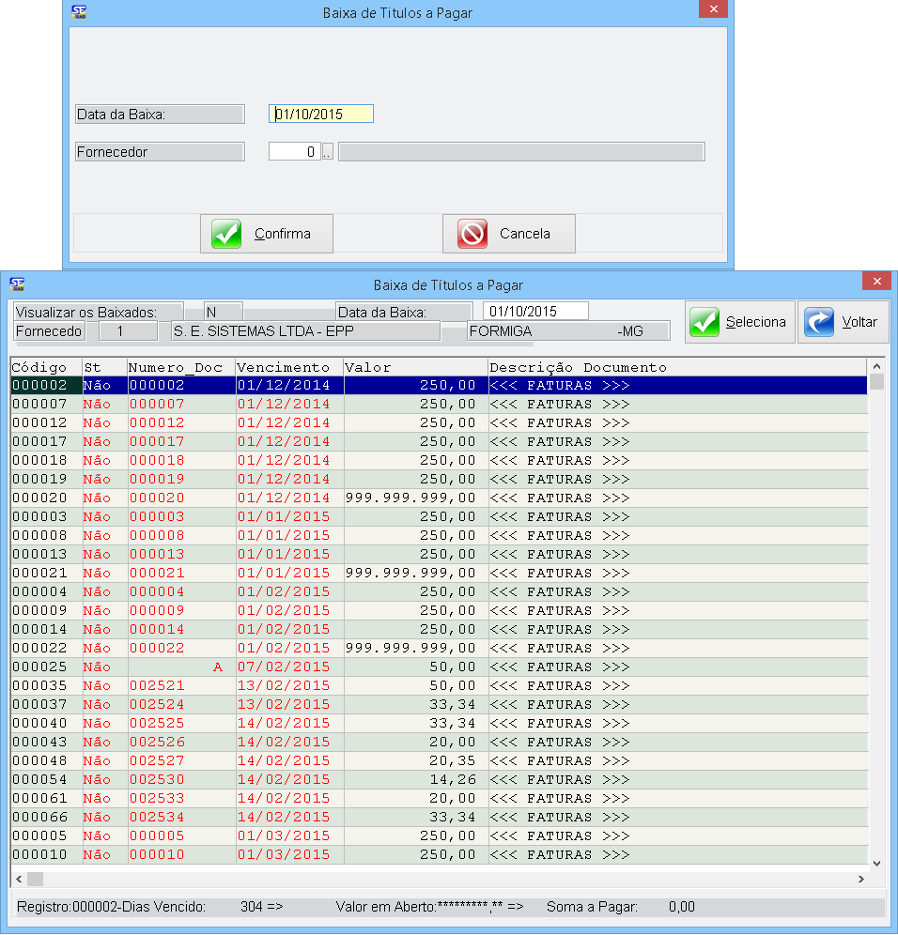Click the Visualizar os Baixados 'N' field

(x=223, y=312)
